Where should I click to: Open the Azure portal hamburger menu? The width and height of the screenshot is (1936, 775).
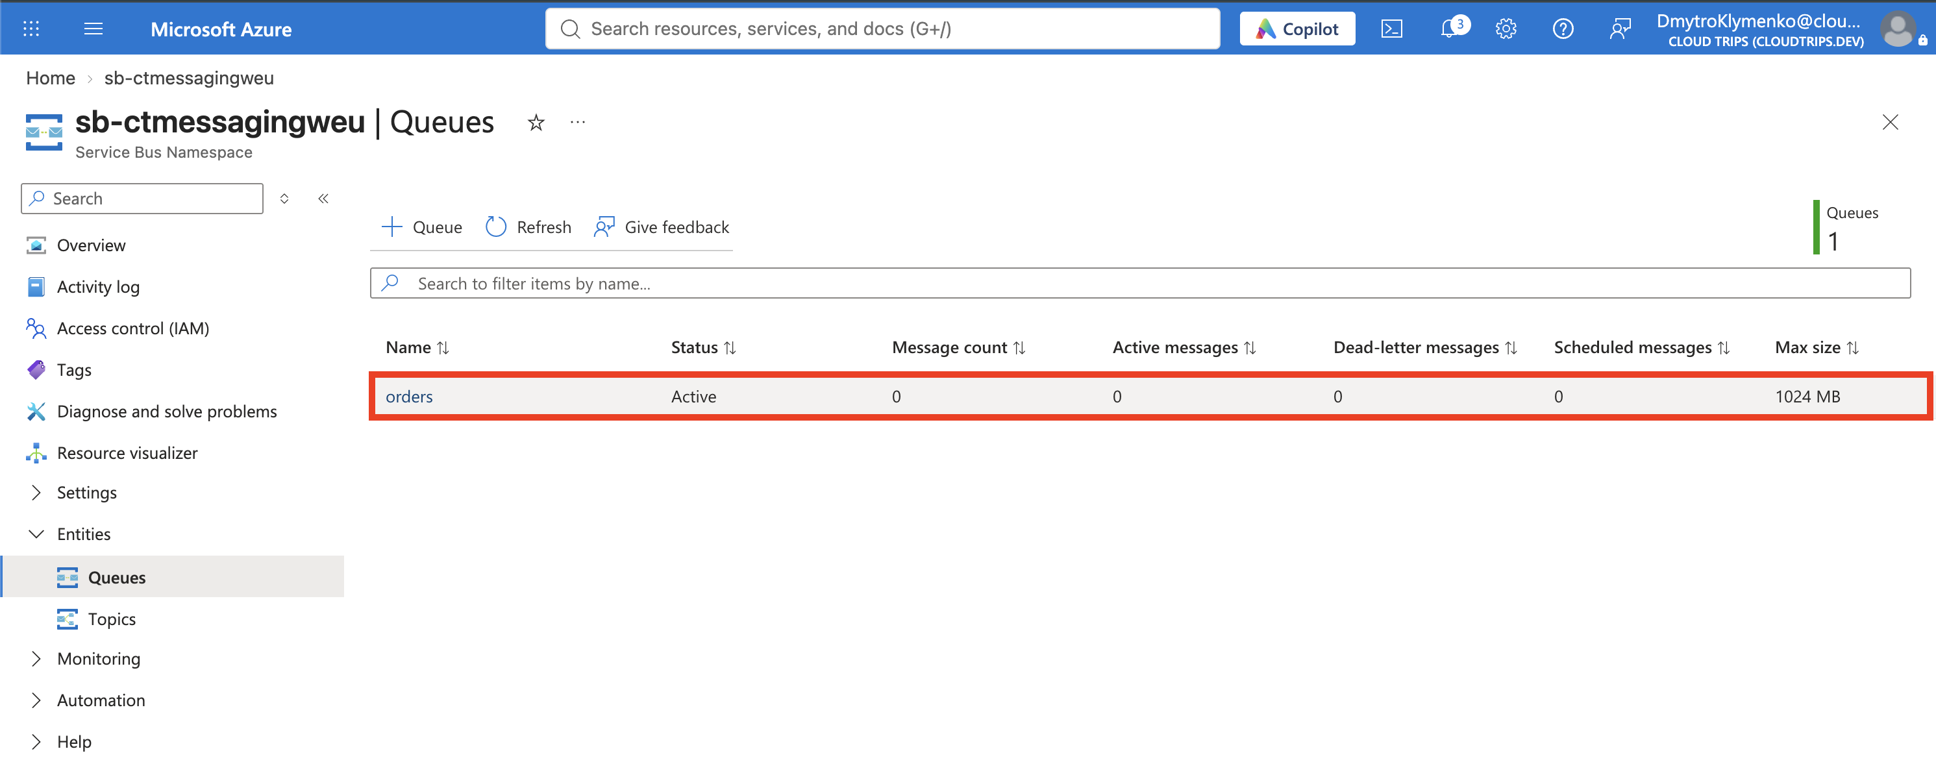93,29
